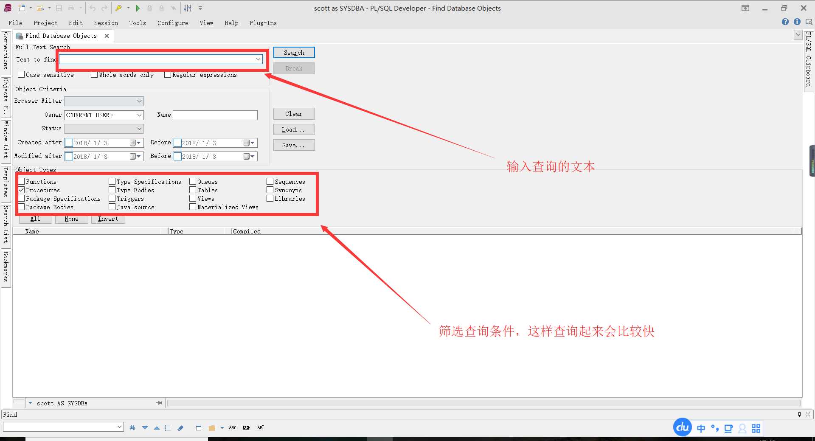Screen dimensions: 815x441
Task: Open the Tools menu
Action: pyautogui.click(x=138, y=23)
